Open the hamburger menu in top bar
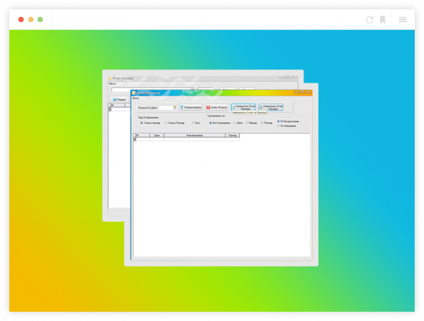The image size is (424, 321). [403, 19]
